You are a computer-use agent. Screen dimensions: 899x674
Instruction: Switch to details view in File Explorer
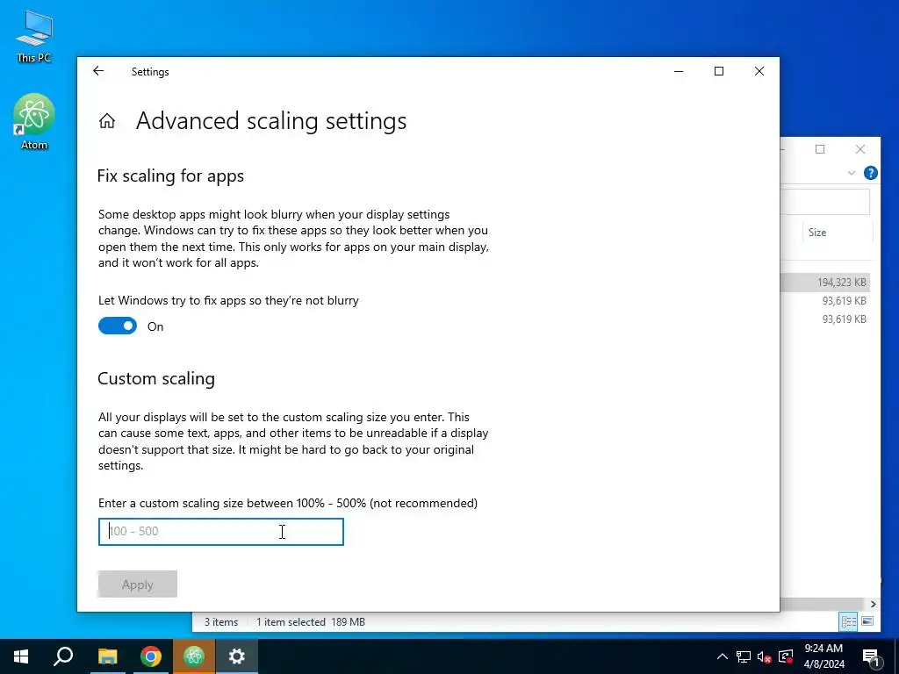pos(849,621)
